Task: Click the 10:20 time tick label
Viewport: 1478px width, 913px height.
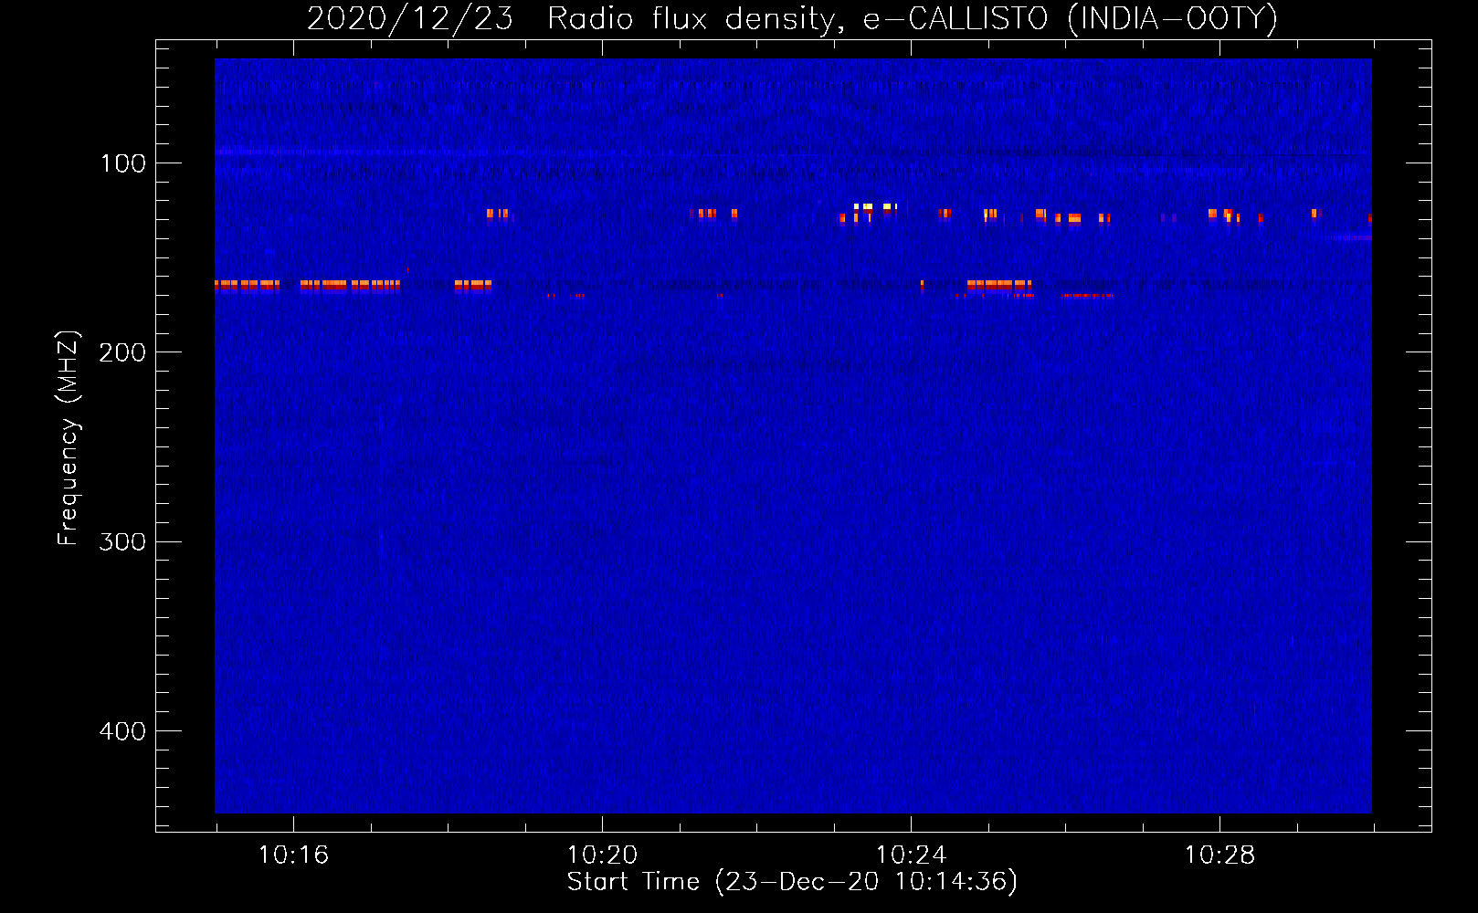Action: 602,855
